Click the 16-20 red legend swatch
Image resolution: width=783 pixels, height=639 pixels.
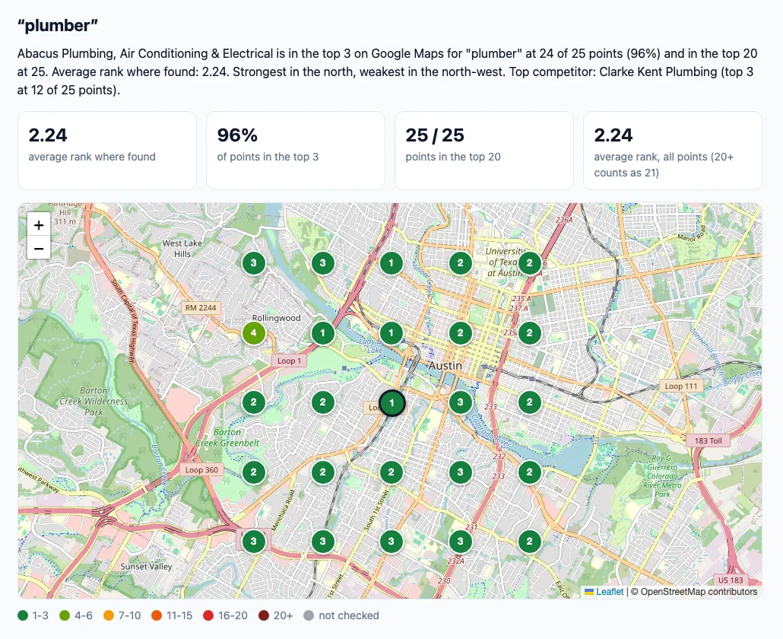click(208, 615)
